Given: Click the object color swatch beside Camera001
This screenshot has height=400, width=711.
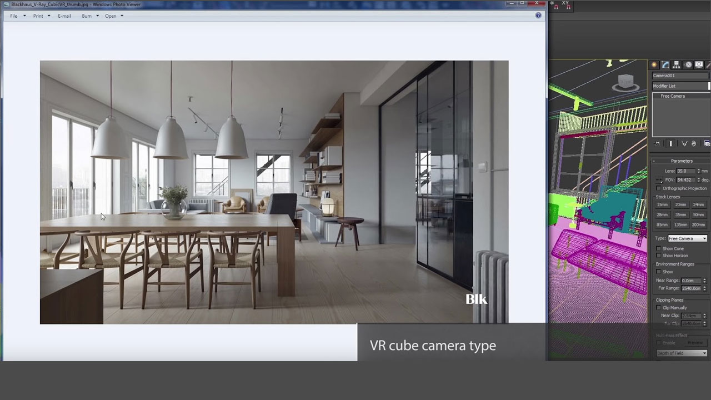Looking at the screenshot, I should click(710, 76).
